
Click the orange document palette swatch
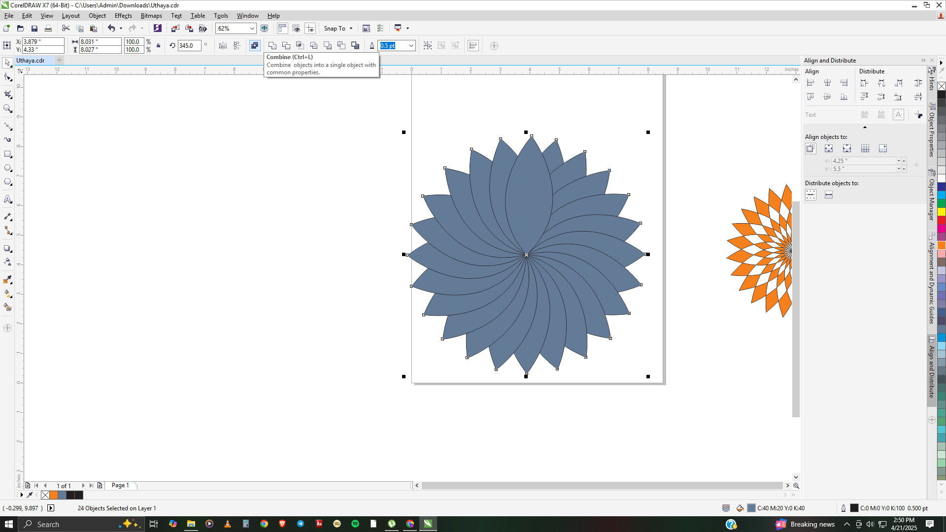click(54, 496)
